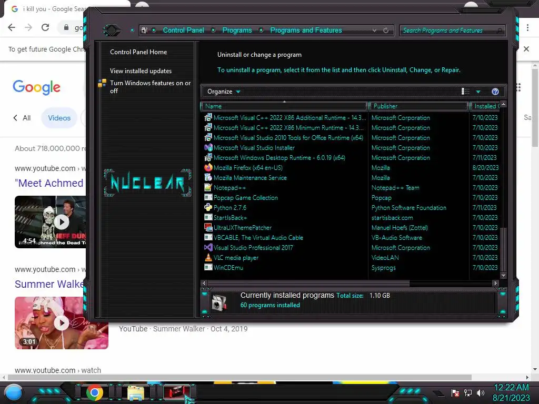539x404 pixels.
Task: Click the Microsoft Visual Studio Installer icon
Action: [x=208, y=148]
